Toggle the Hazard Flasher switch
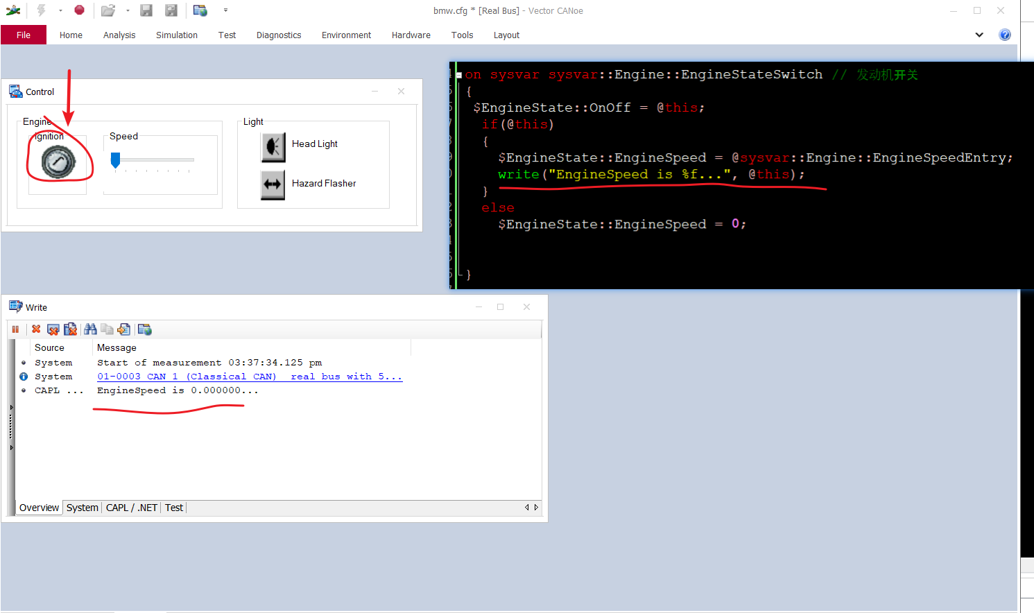The width and height of the screenshot is (1034, 613). coord(273,184)
